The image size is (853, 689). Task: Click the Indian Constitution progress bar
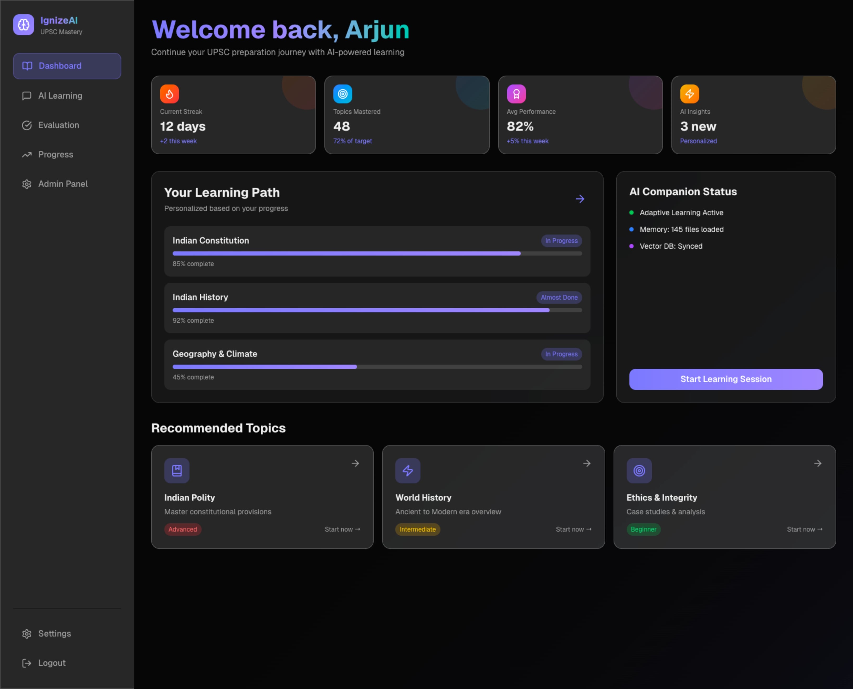377,253
